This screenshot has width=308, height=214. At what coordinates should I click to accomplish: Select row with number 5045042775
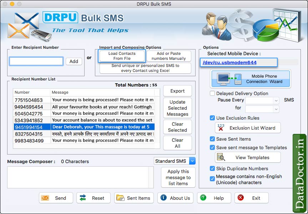(x=84, y=114)
